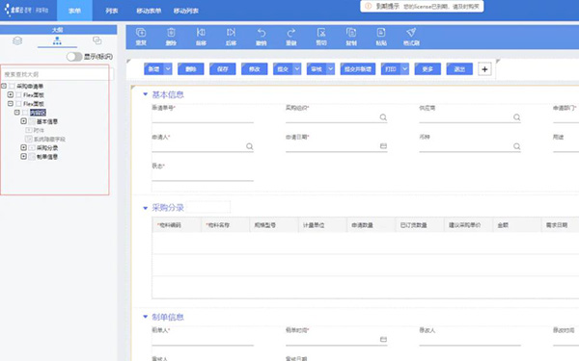Check the box beside 采购分录 tree node
This screenshot has width=579, height=361.
click(32, 147)
